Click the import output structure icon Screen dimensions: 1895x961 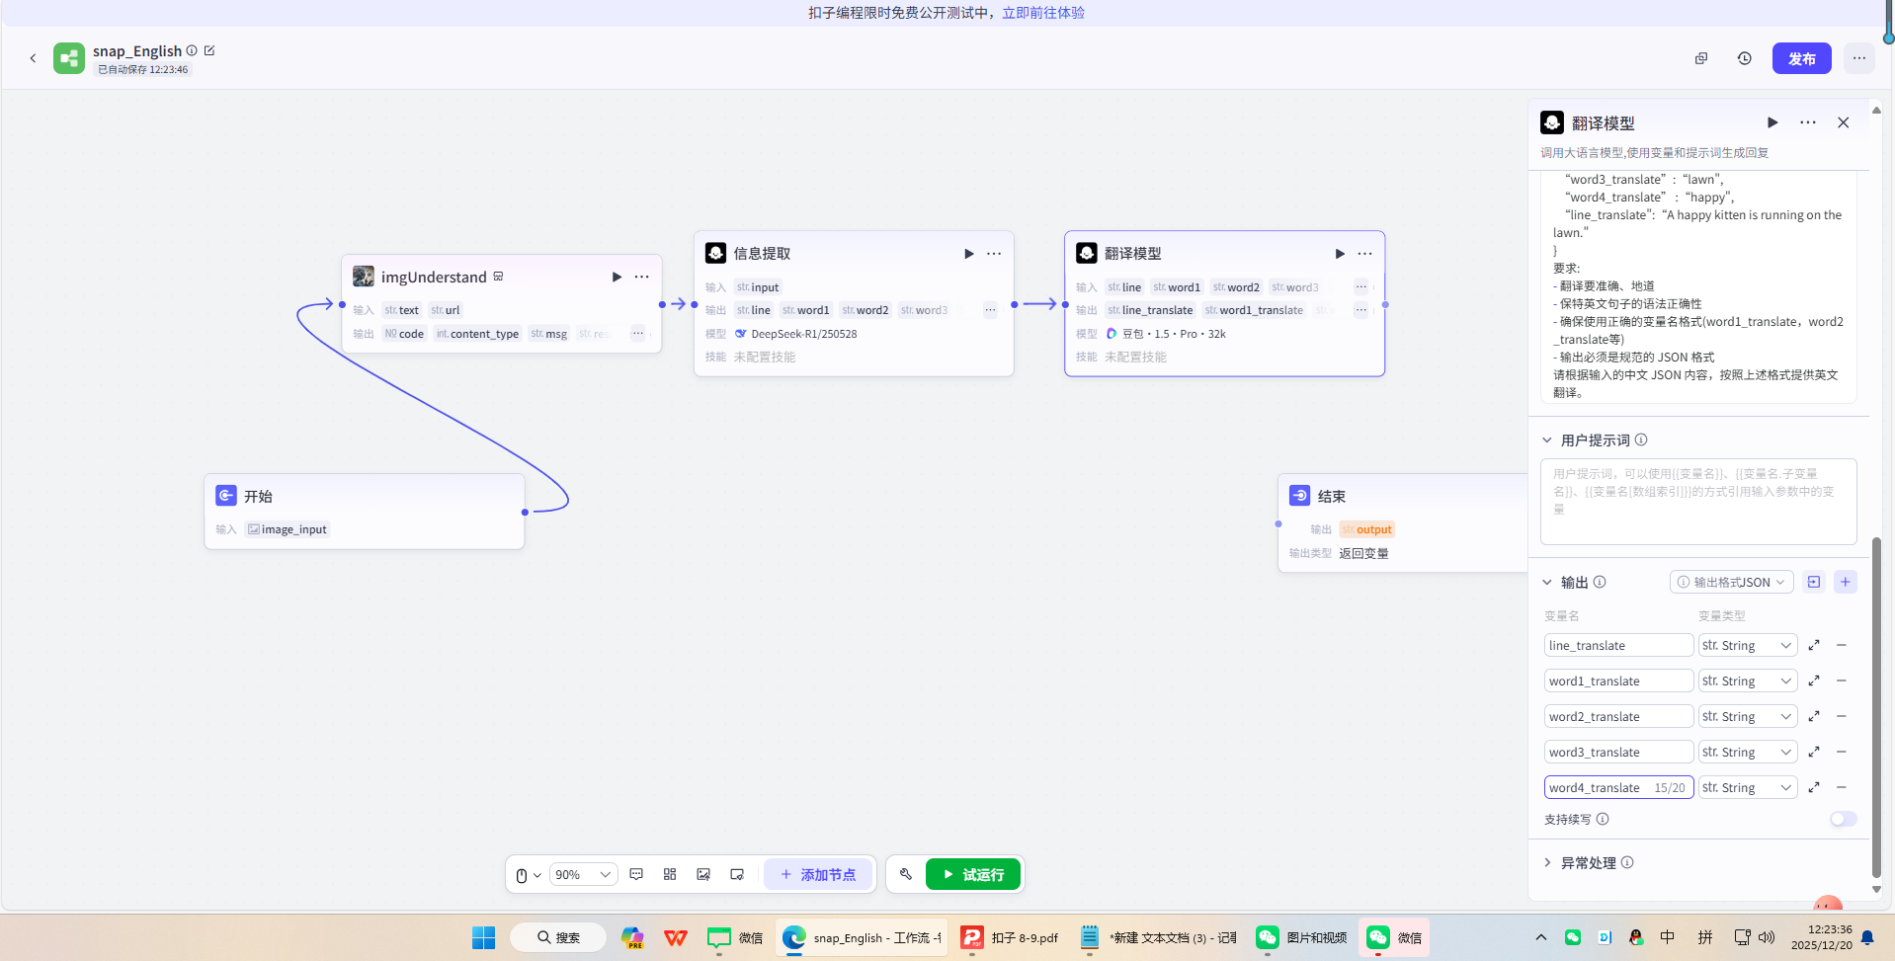coord(1814,582)
